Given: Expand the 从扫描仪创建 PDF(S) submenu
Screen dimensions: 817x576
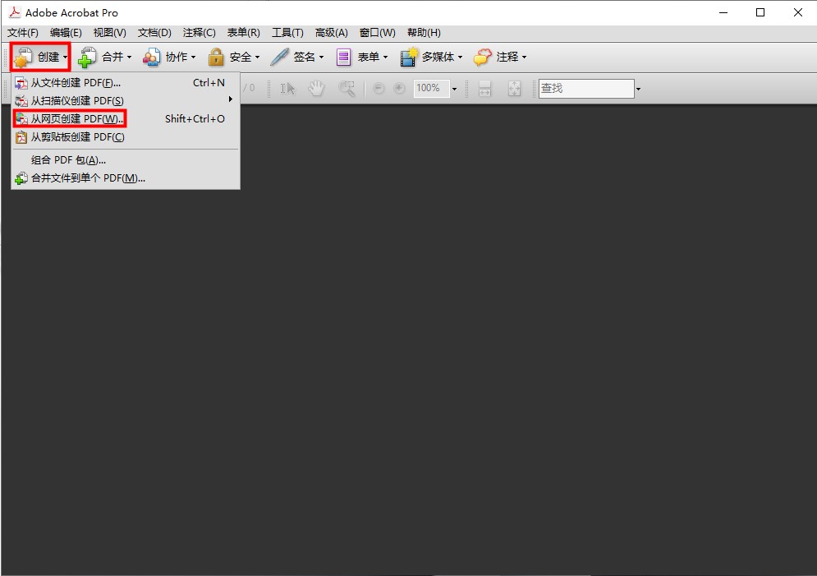Looking at the screenshot, I should tap(125, 100).
